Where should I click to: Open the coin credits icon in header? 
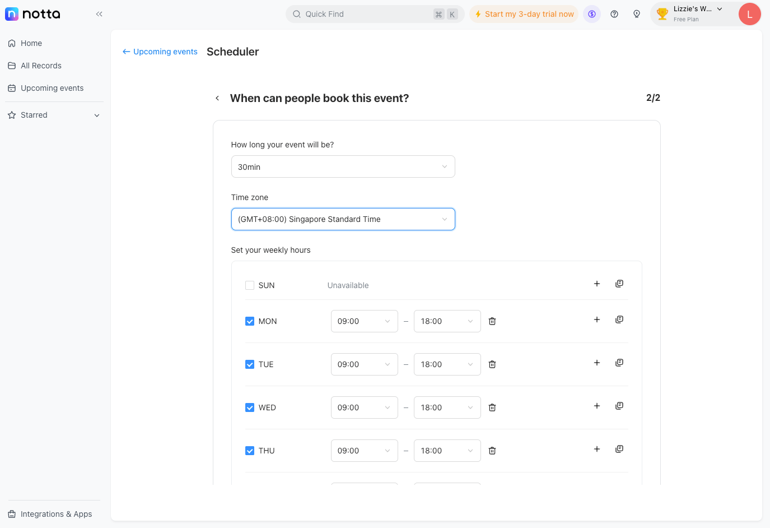592,14
